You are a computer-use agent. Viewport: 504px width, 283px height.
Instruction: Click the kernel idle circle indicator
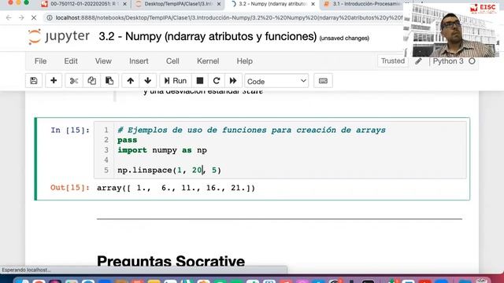[472, 61]
